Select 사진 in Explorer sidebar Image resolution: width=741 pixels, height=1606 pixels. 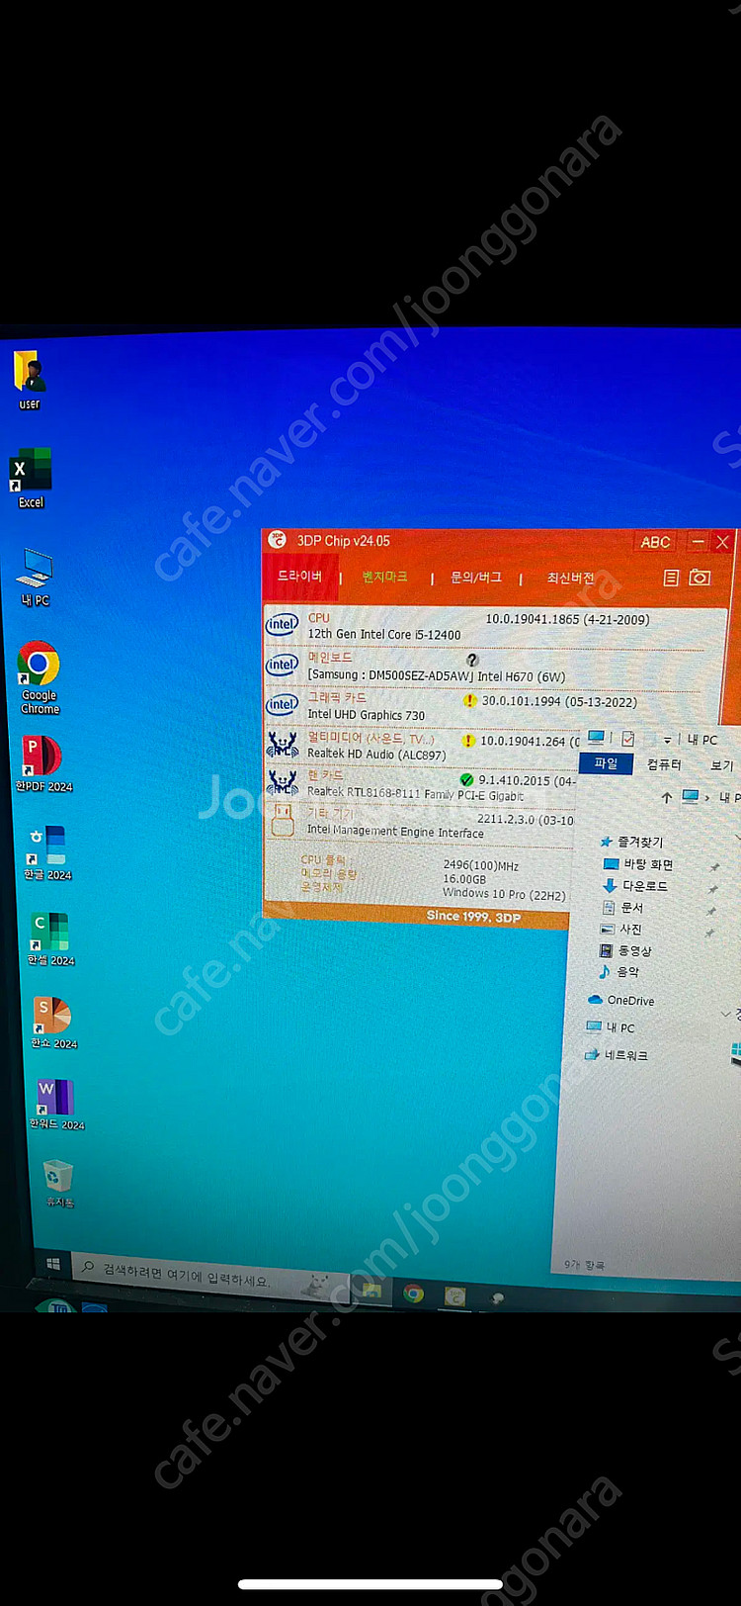click(621, 929)
